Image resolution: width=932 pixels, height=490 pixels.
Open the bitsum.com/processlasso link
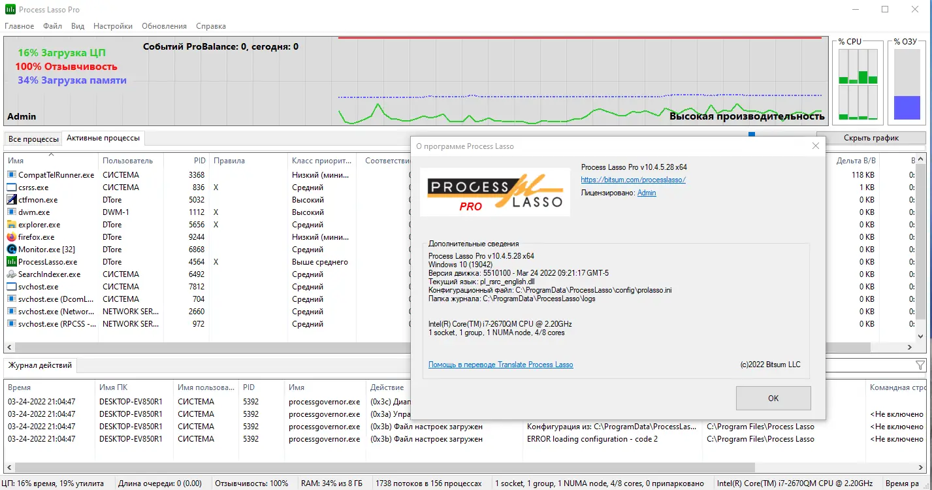tap(634, 180)
